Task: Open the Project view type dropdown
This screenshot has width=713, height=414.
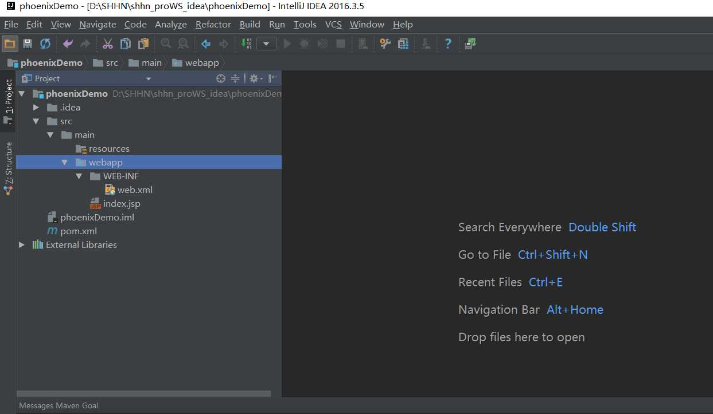Action: 149,79
